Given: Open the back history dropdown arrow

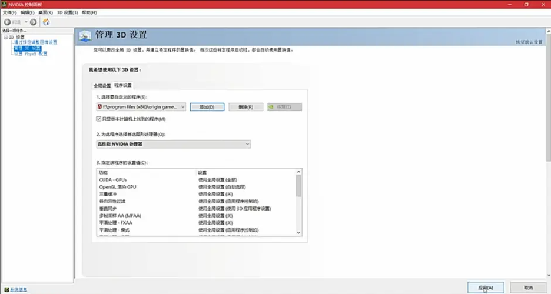Looking at the screenshot, I should tap(26, 22).
